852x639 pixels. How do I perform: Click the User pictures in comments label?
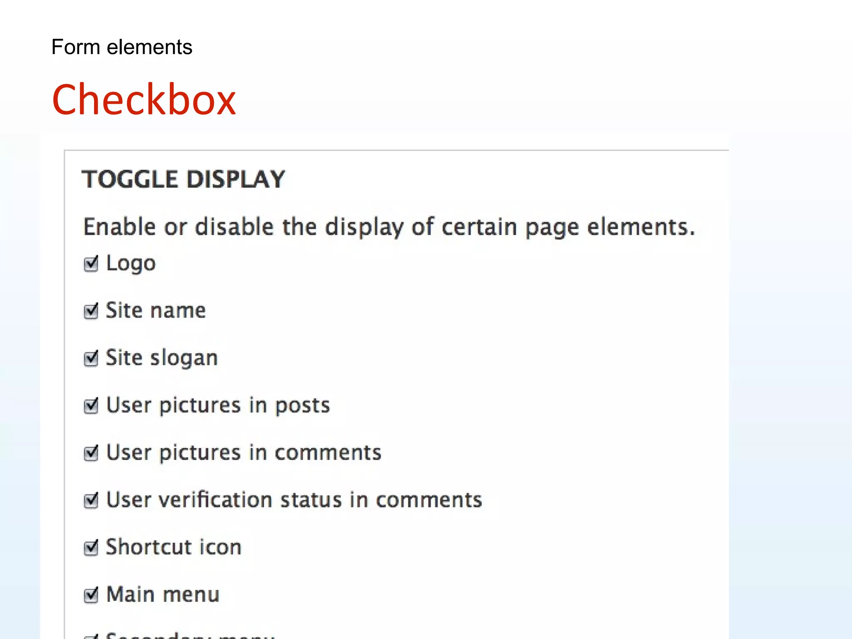pyautogui.click(x=244, y=453)
